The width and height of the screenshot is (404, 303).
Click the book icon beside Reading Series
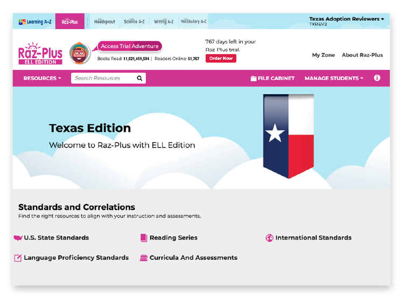tap(144, 238)
